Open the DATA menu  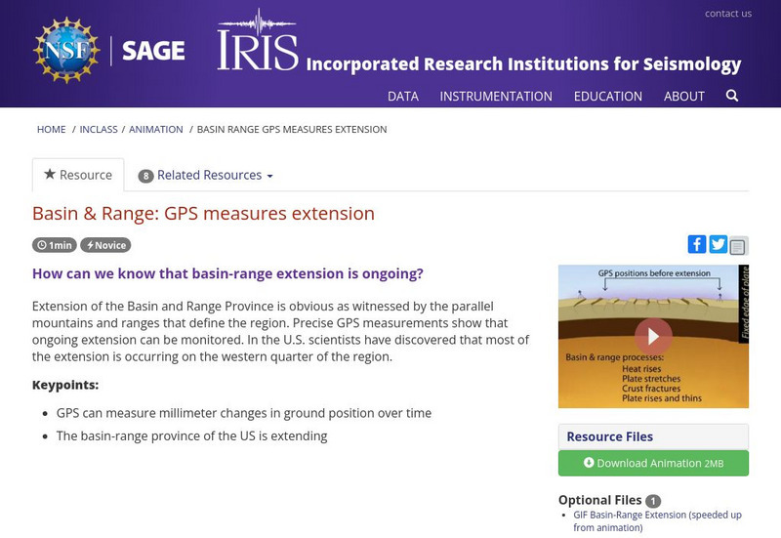click(403, 96)
